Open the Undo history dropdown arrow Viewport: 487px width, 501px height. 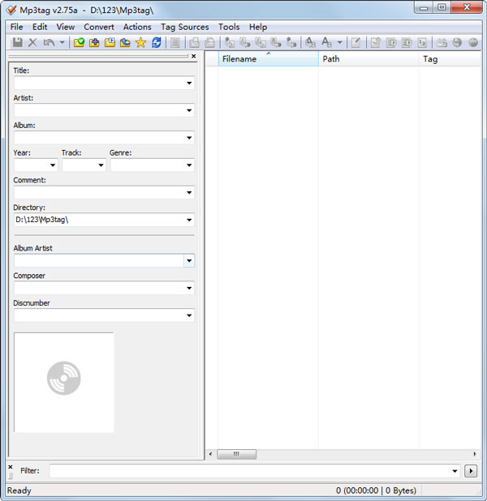(x=62, y=42)
